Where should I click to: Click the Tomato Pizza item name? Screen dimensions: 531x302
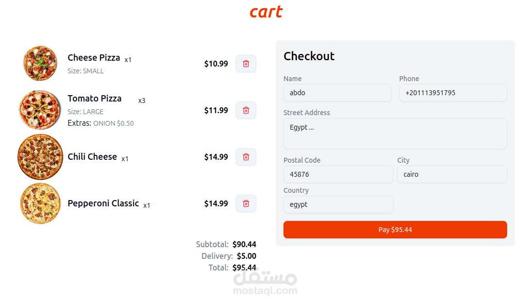pos(95,99)
